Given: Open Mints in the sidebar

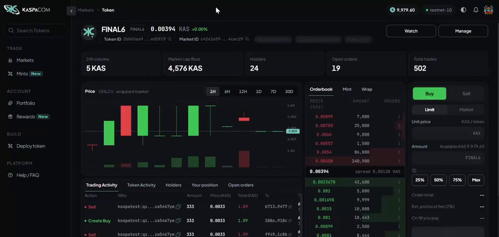Looking at the screenshot, I should [x=22, y=74].
